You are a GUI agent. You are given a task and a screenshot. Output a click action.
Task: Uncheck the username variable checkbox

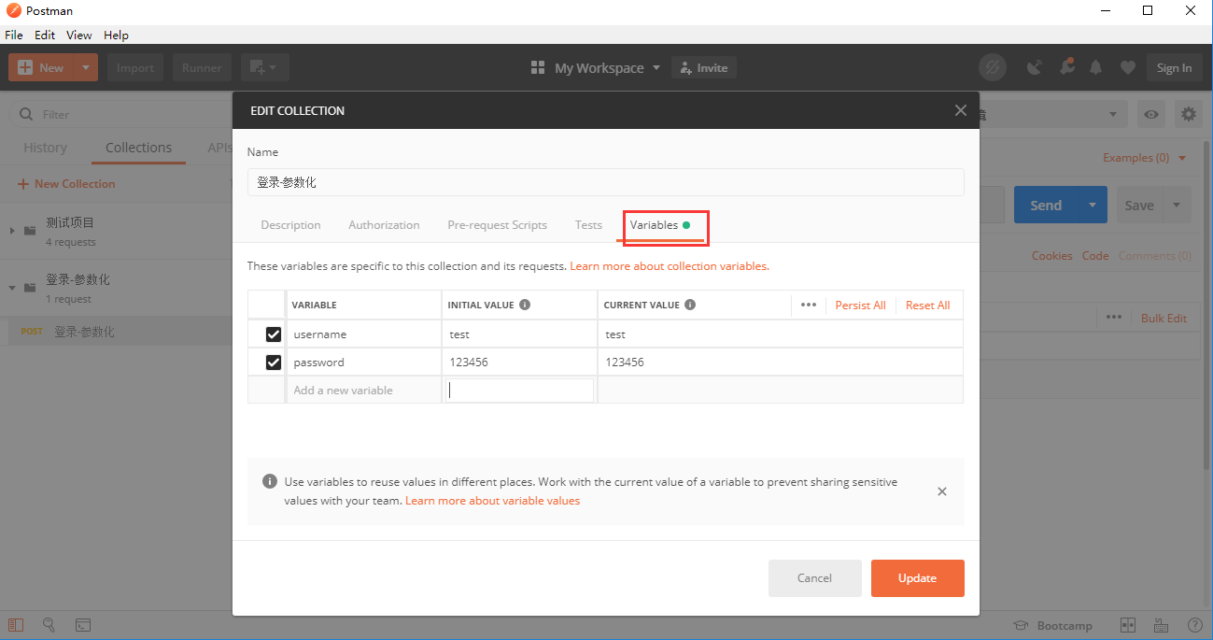pyautogui.click(x=274, y=334)
